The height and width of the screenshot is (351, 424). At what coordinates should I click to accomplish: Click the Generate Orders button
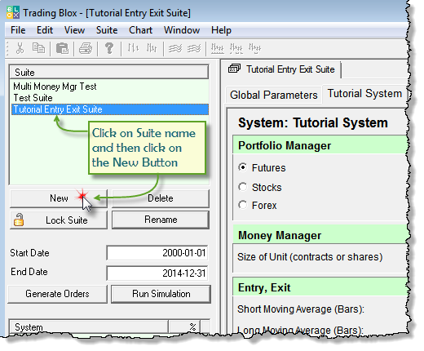coord(57,294)
